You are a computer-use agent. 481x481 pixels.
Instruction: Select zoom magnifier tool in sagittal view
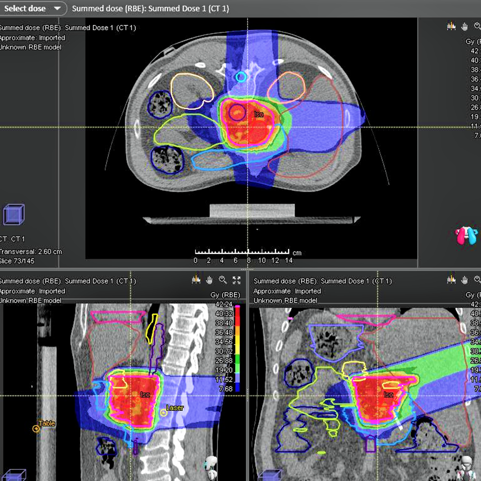click(223, 280)
